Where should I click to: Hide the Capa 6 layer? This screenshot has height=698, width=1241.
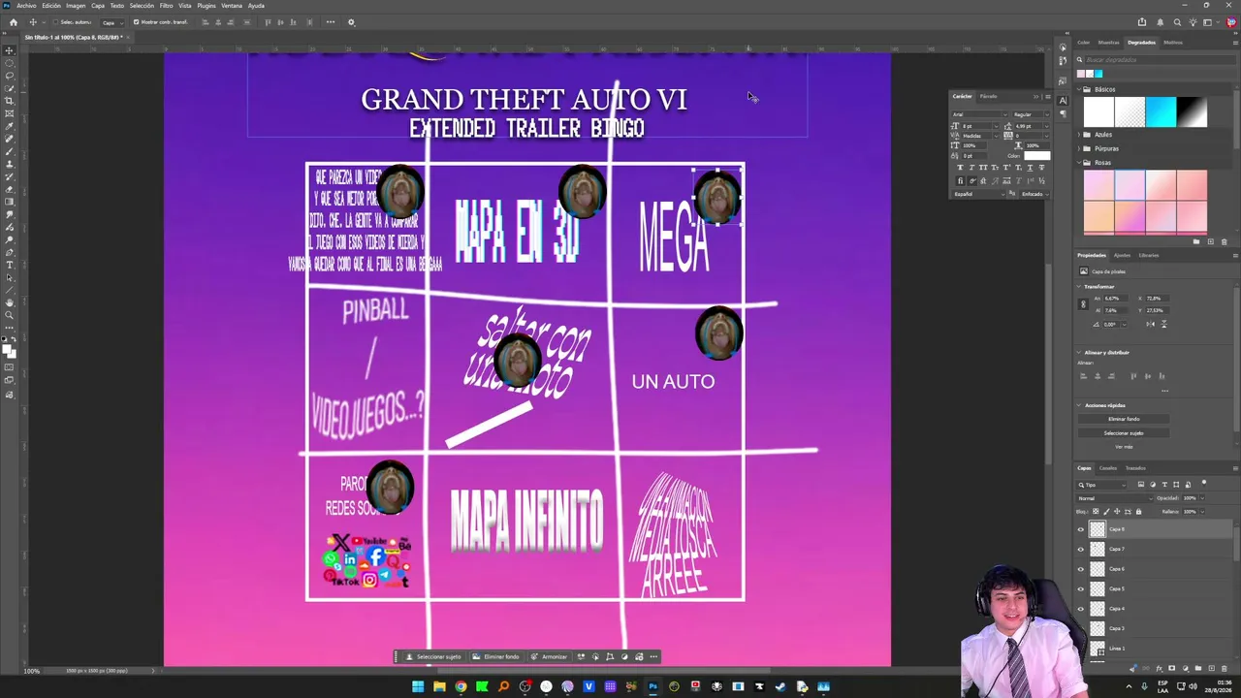(1081, 569)
